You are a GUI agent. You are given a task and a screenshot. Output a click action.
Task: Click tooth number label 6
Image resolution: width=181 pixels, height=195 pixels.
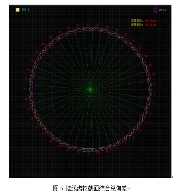click(x=133, y=138)
